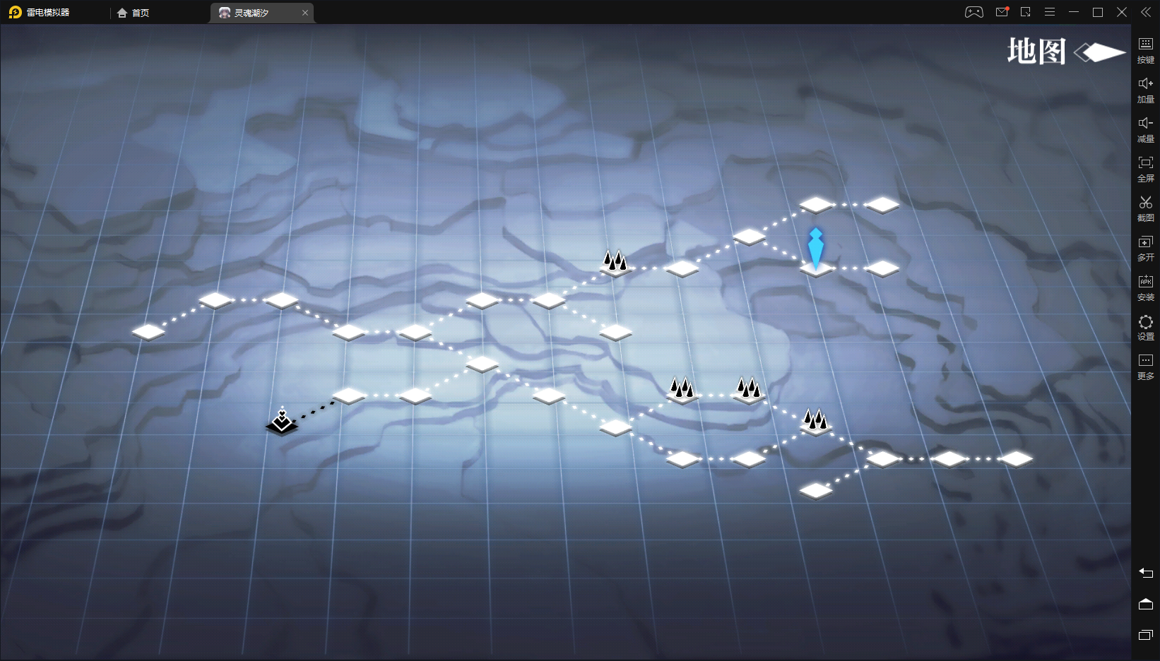Minimize the emulator window
Image resolution: width=1160 pixels, height=661 pixels.
1074,12
